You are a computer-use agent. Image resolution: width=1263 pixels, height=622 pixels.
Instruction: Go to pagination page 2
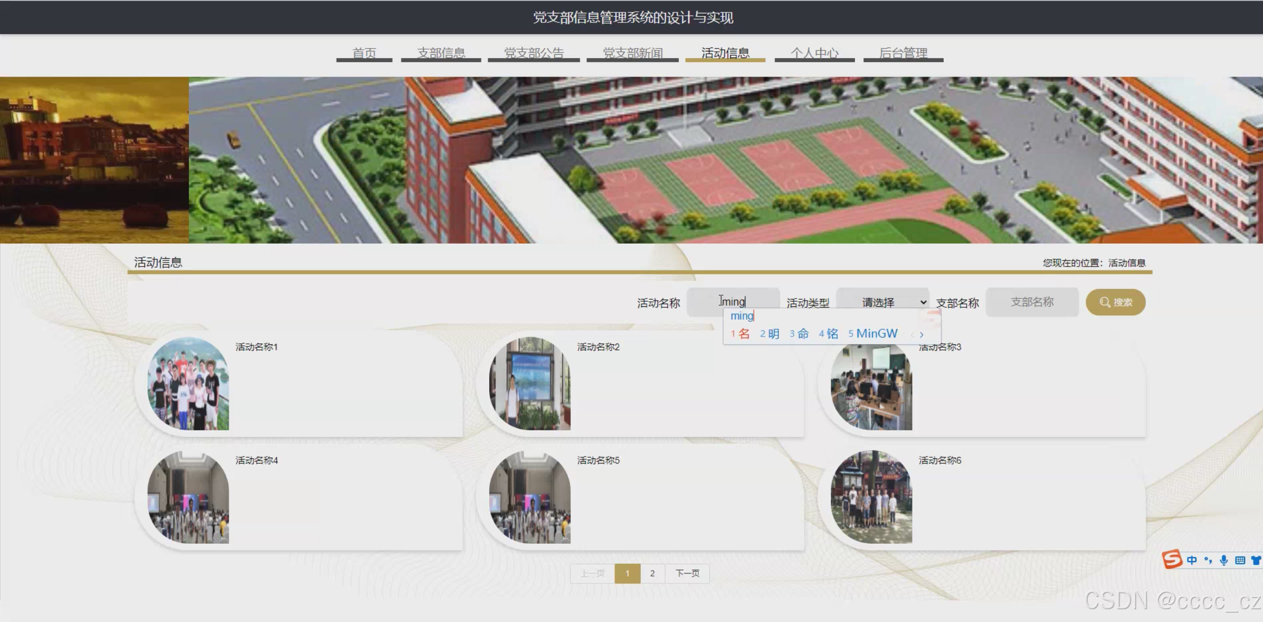tap(652, 573)
